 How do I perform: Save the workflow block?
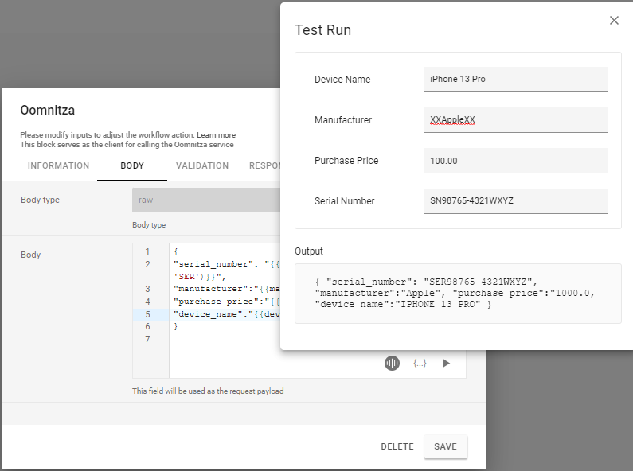445,446
